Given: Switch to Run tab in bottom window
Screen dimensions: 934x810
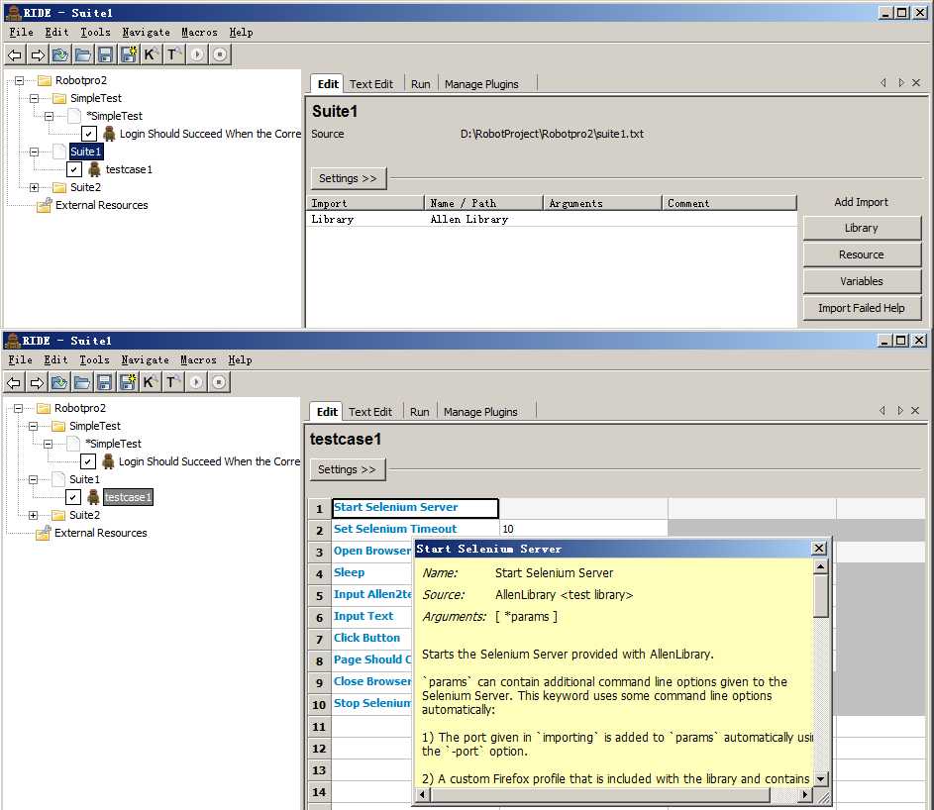Looking at the screenshot, I should (x=419, y=412).
